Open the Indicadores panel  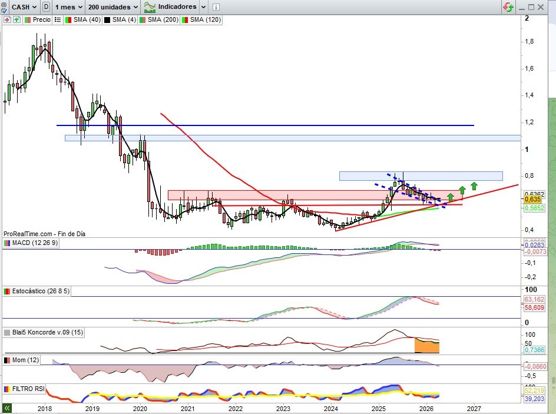tap(170, 6)
